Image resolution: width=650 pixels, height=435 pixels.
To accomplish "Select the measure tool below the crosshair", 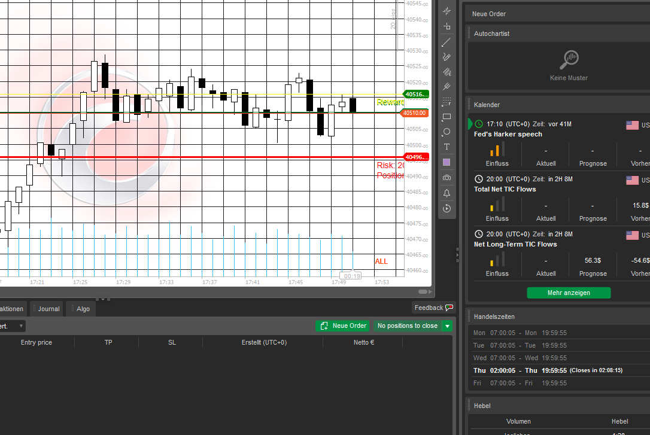I will (447, 26).
